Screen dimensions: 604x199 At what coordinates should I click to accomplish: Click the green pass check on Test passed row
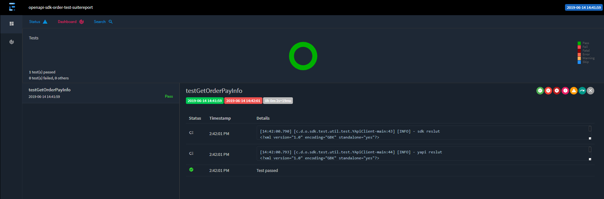point(191,170)
